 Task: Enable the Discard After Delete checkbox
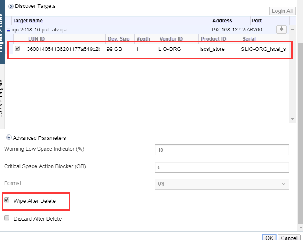pos(7,218)
